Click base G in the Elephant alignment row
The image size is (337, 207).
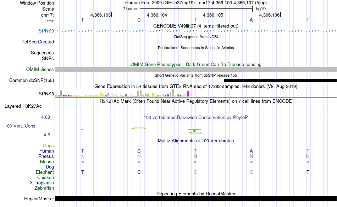[251, 172]
